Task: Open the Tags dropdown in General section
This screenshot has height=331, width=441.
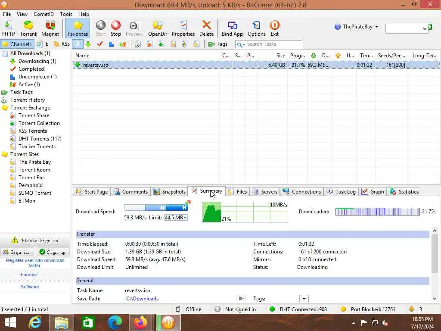Action: [304, 299]
